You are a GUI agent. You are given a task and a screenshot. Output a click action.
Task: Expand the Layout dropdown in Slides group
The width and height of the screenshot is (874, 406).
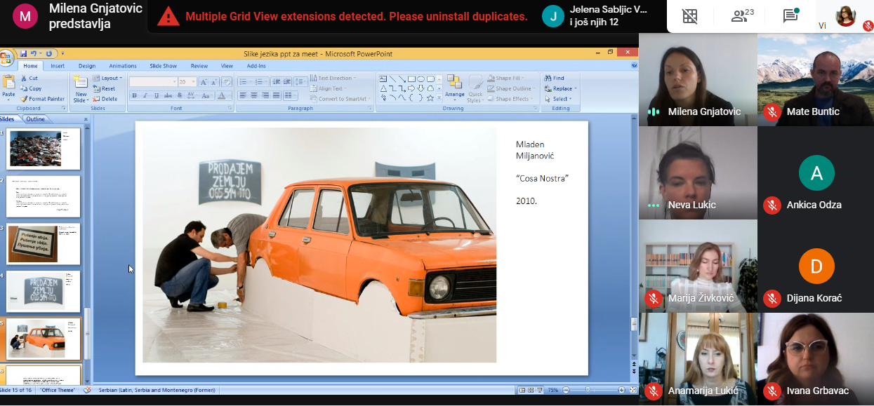[x=108, y=79]
